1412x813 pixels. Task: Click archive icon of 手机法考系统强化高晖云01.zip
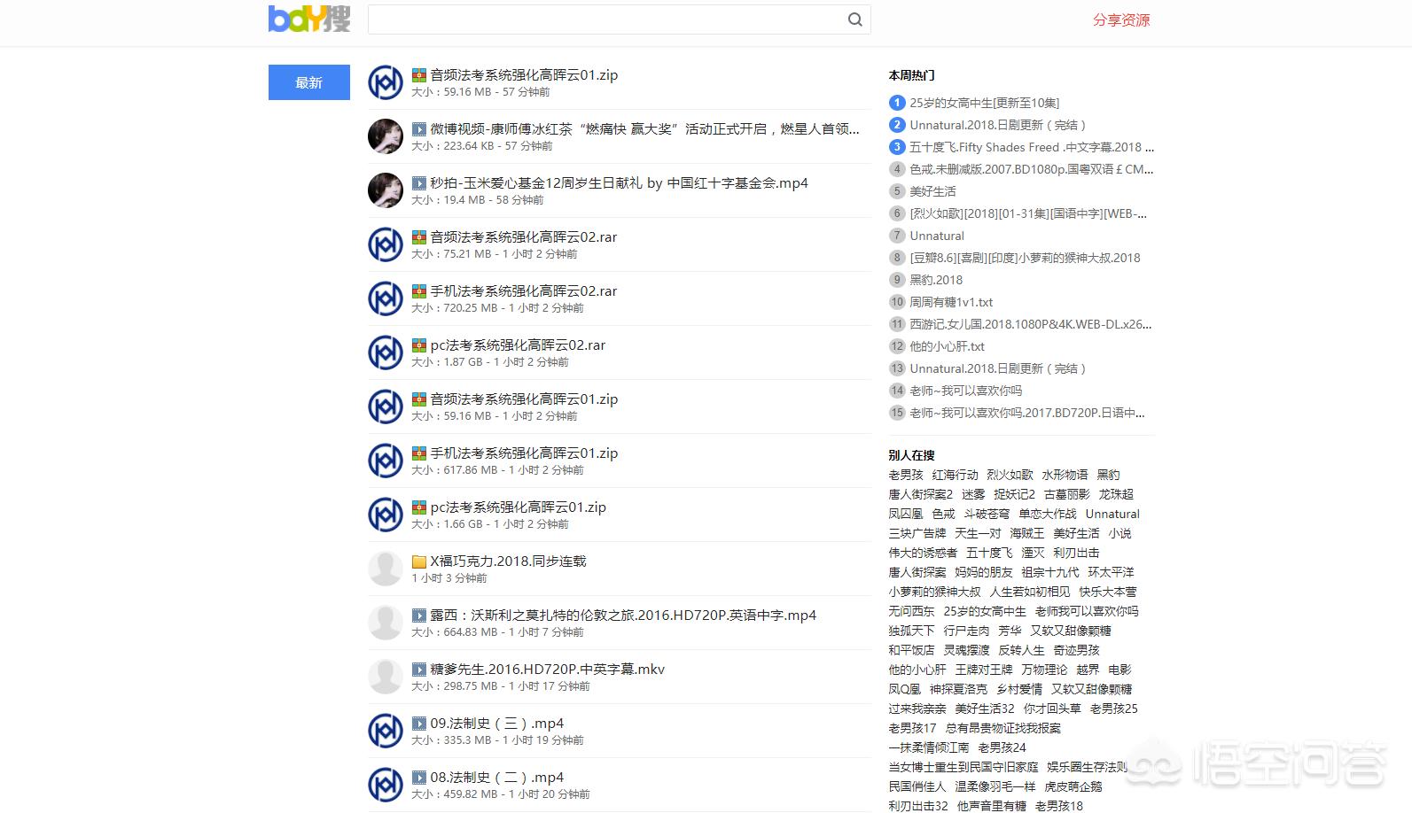pyautogui.click(x=419, y=453)
